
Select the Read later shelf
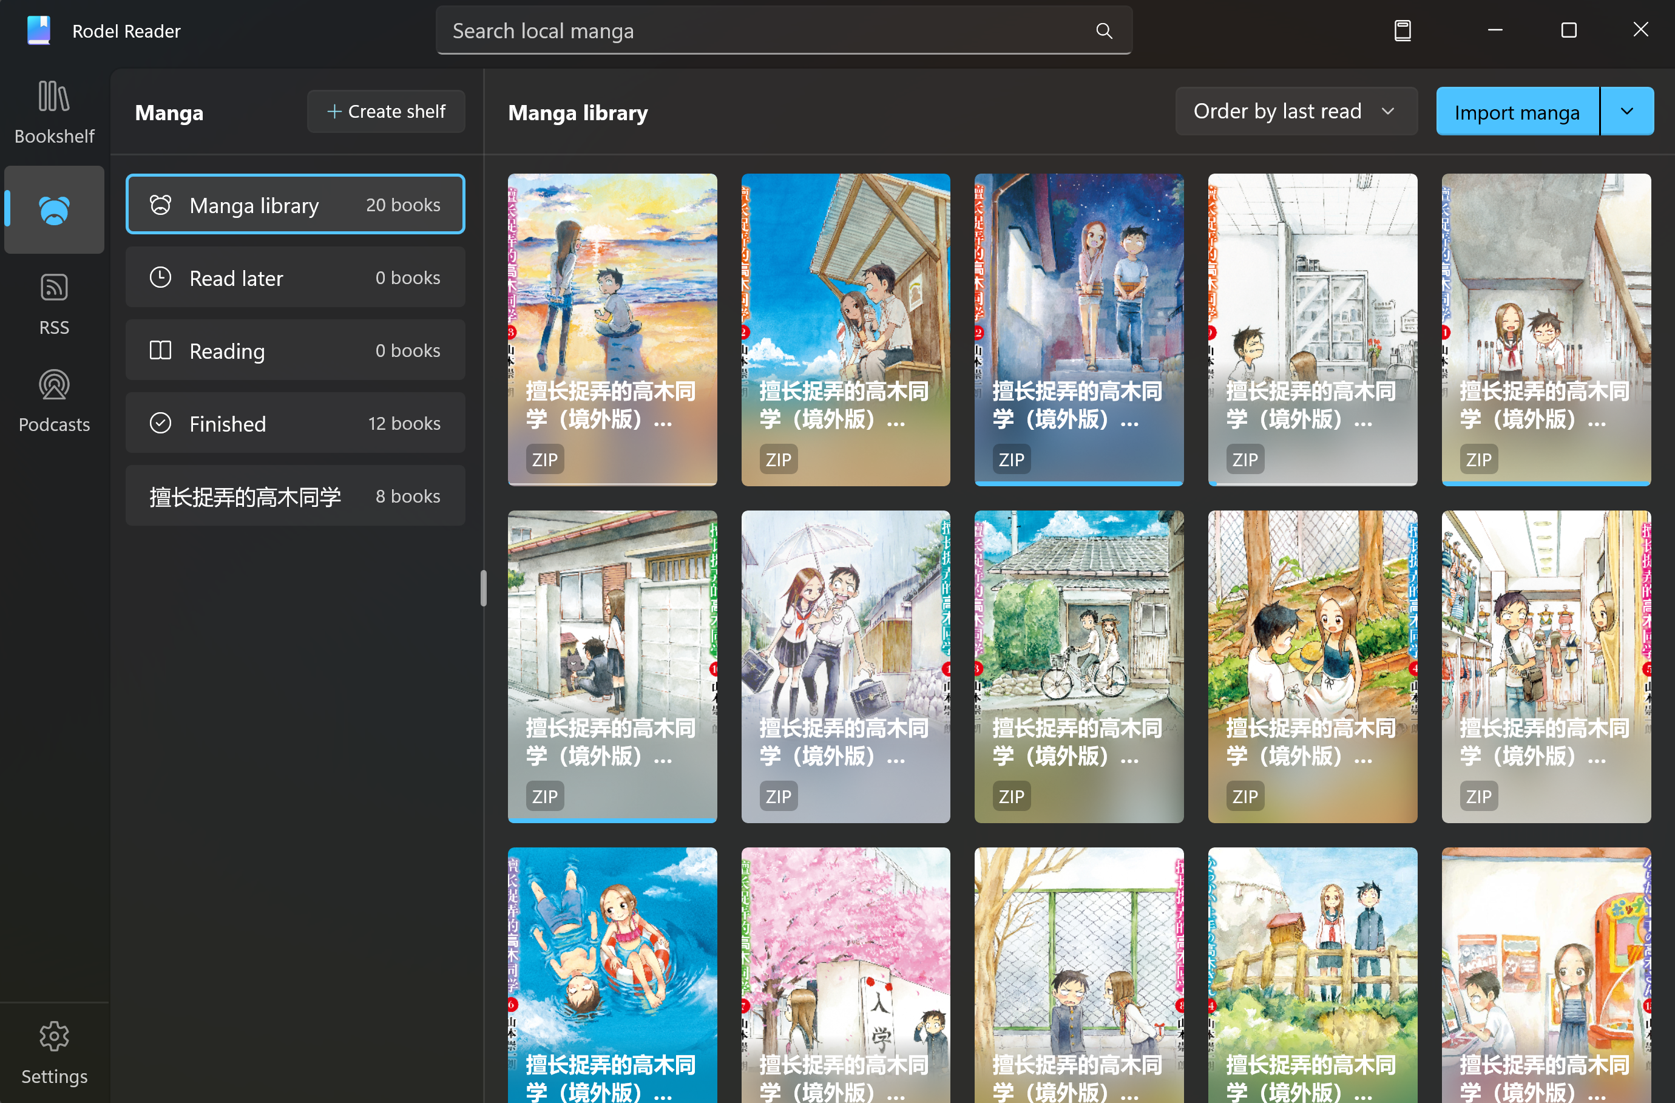pyautogui.click(x=295, y=277)
